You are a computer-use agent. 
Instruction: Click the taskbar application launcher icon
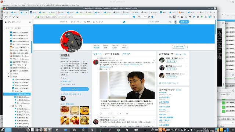pyautogui.click(x=2, y=129)
